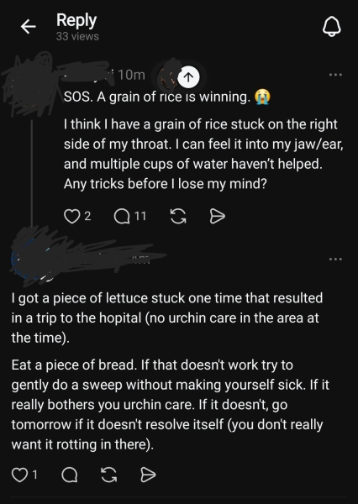
Task: Reply to the eat bread comment
Action: point(70,475)
